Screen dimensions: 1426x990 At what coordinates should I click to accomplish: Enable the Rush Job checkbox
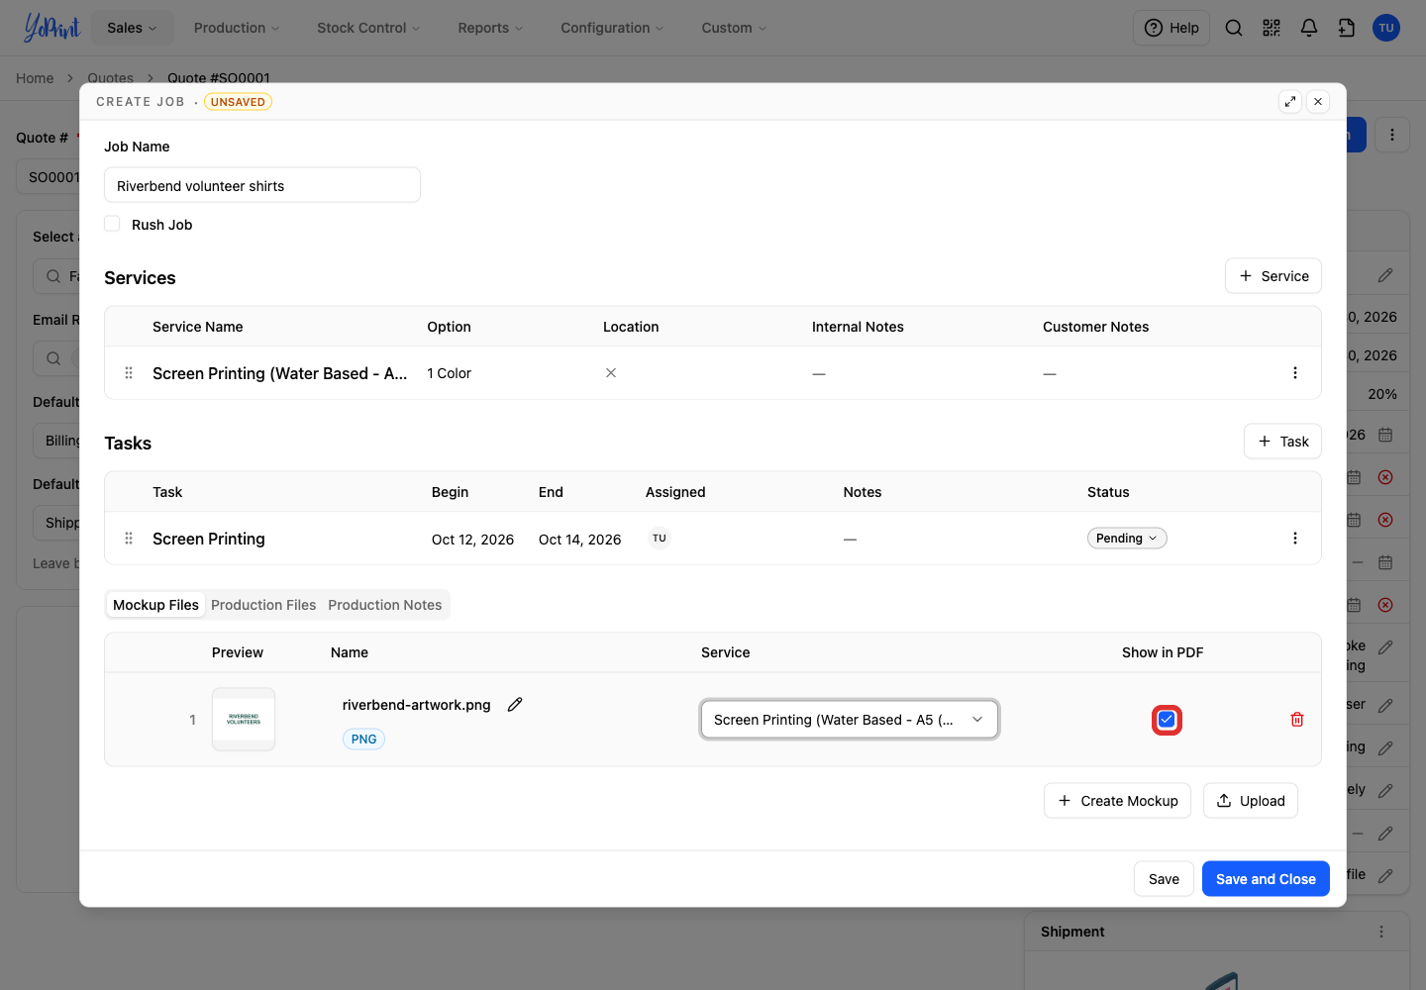pyautogui.click(x=112, y=224)
